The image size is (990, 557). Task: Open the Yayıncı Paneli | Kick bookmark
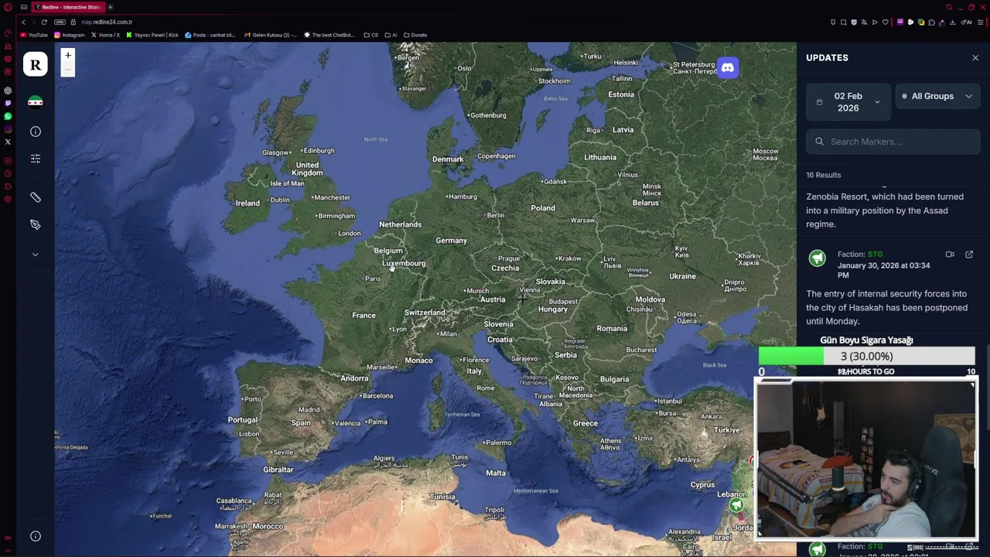tap(152, 35)
